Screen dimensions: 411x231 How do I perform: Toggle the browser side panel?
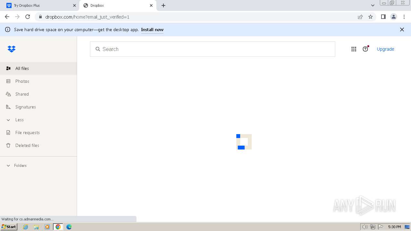click(383, 17)
